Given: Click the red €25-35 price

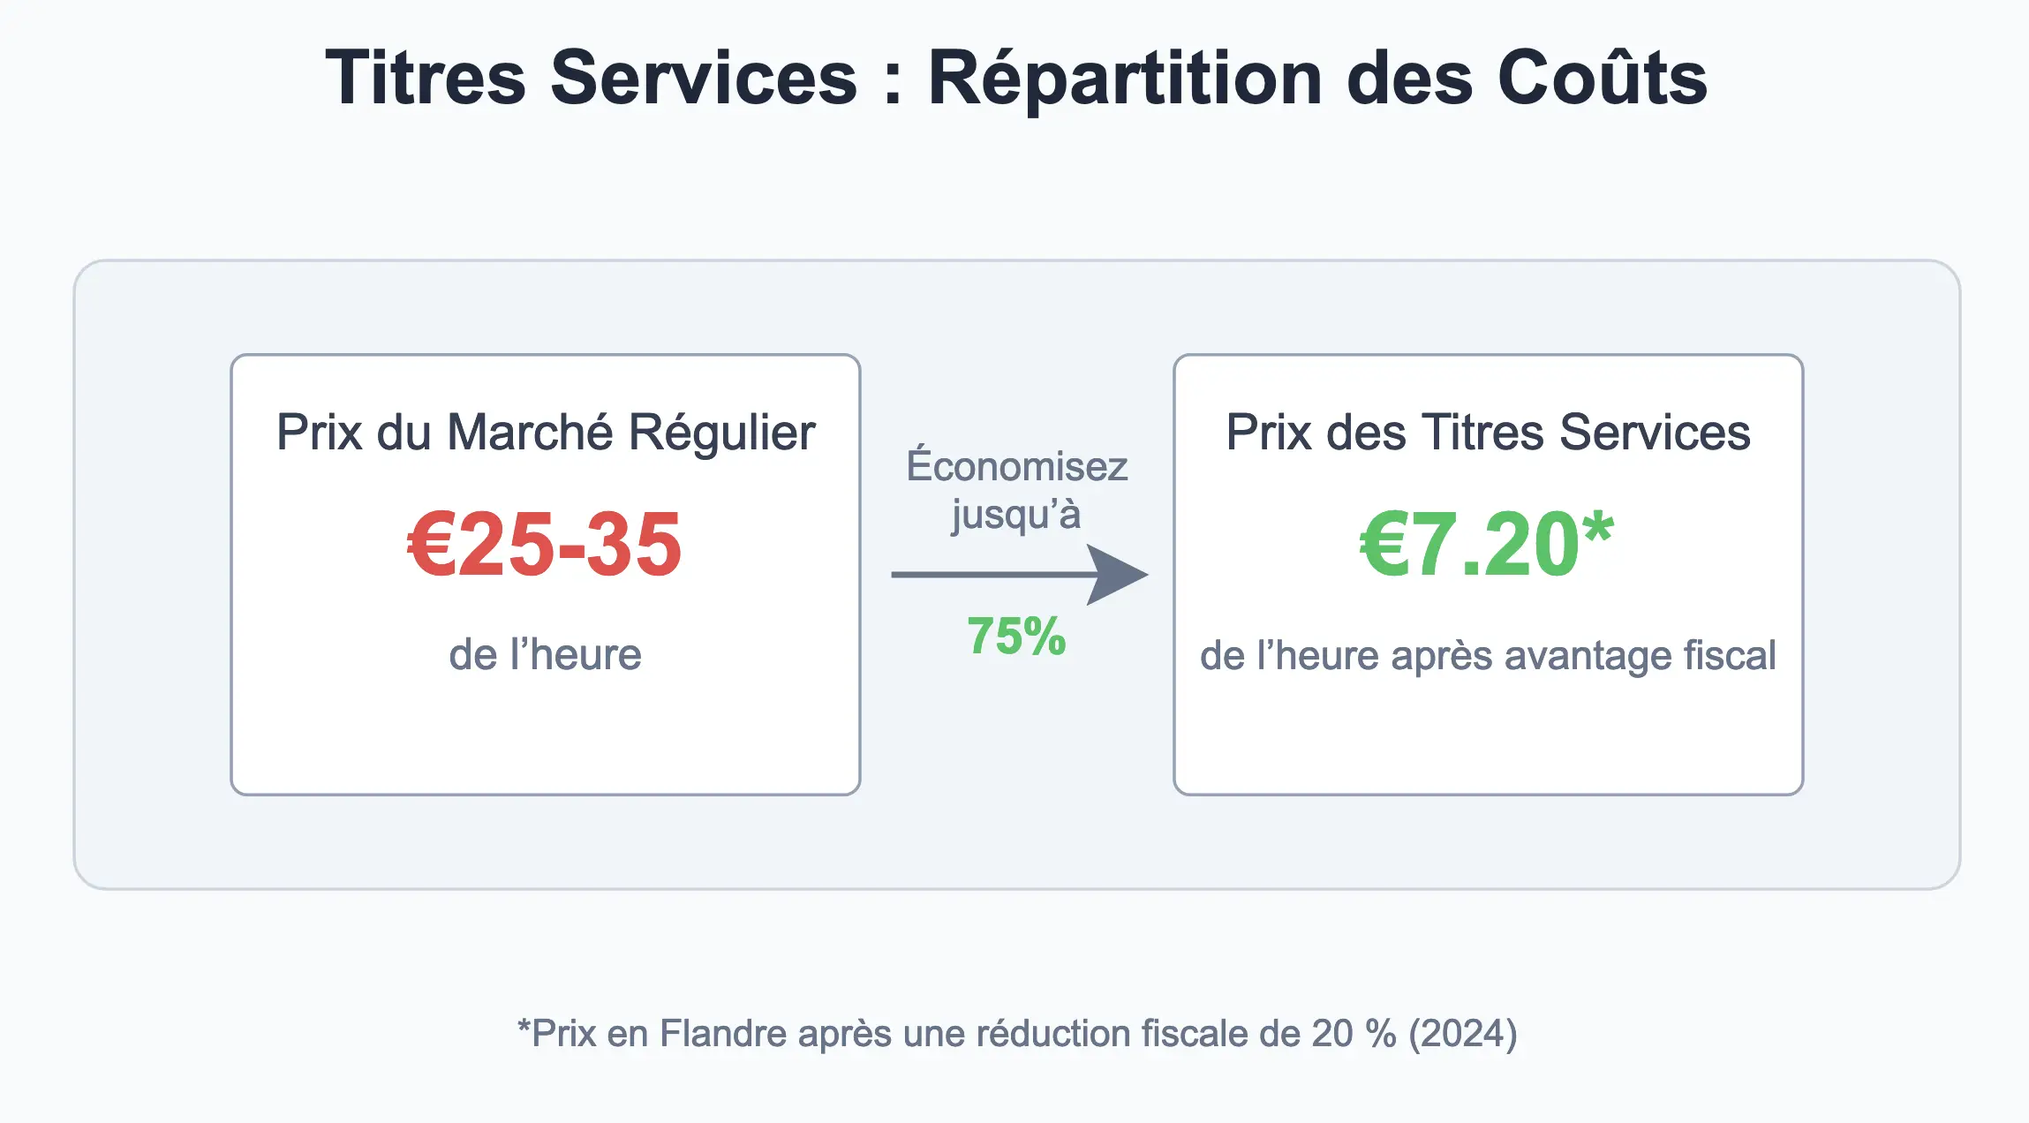Looking at the screenshot, I should point(545,545).
